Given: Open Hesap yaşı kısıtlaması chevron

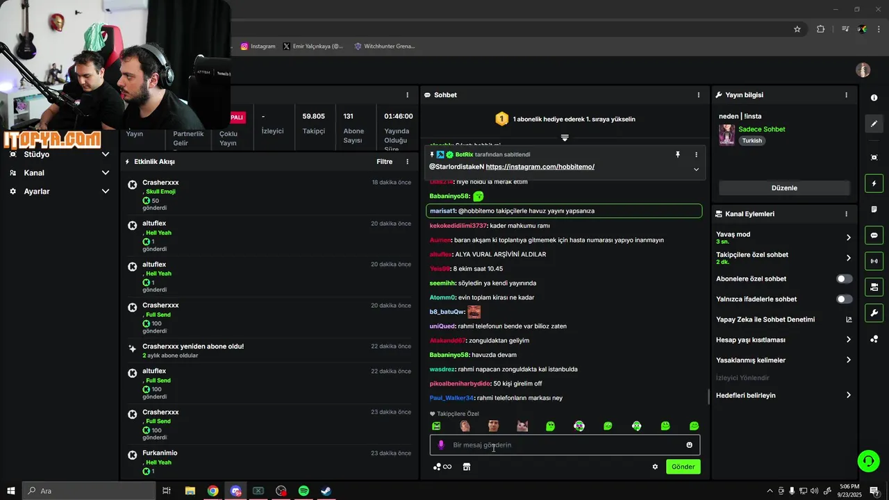Looking at the screenshot, I should [x=848, y=340].
